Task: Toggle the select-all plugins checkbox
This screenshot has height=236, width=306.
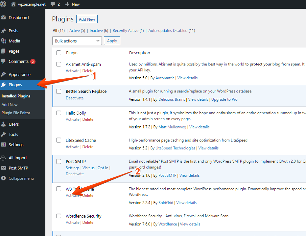Action: point(59,53)
